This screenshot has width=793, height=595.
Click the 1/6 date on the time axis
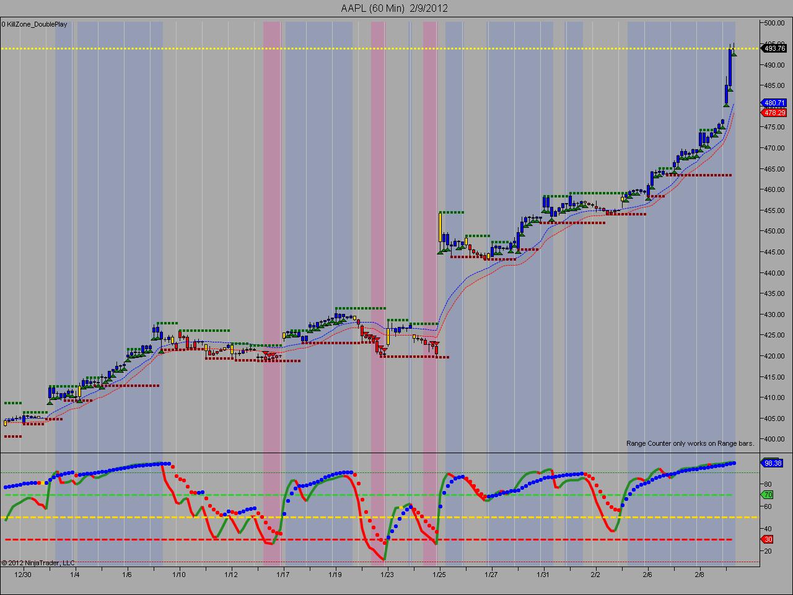(127, 575)
